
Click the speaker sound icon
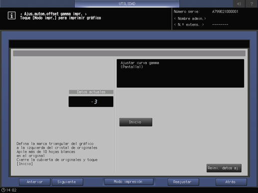239,3
